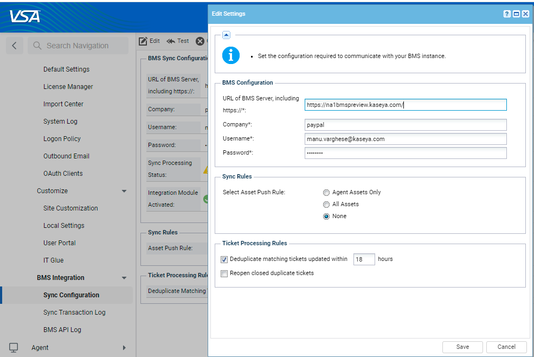This screenshot has width=534, height=357.
Task: Click the Test arrows icon
Action: tap(171, 41)
